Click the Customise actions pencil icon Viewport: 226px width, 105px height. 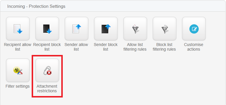194,29
